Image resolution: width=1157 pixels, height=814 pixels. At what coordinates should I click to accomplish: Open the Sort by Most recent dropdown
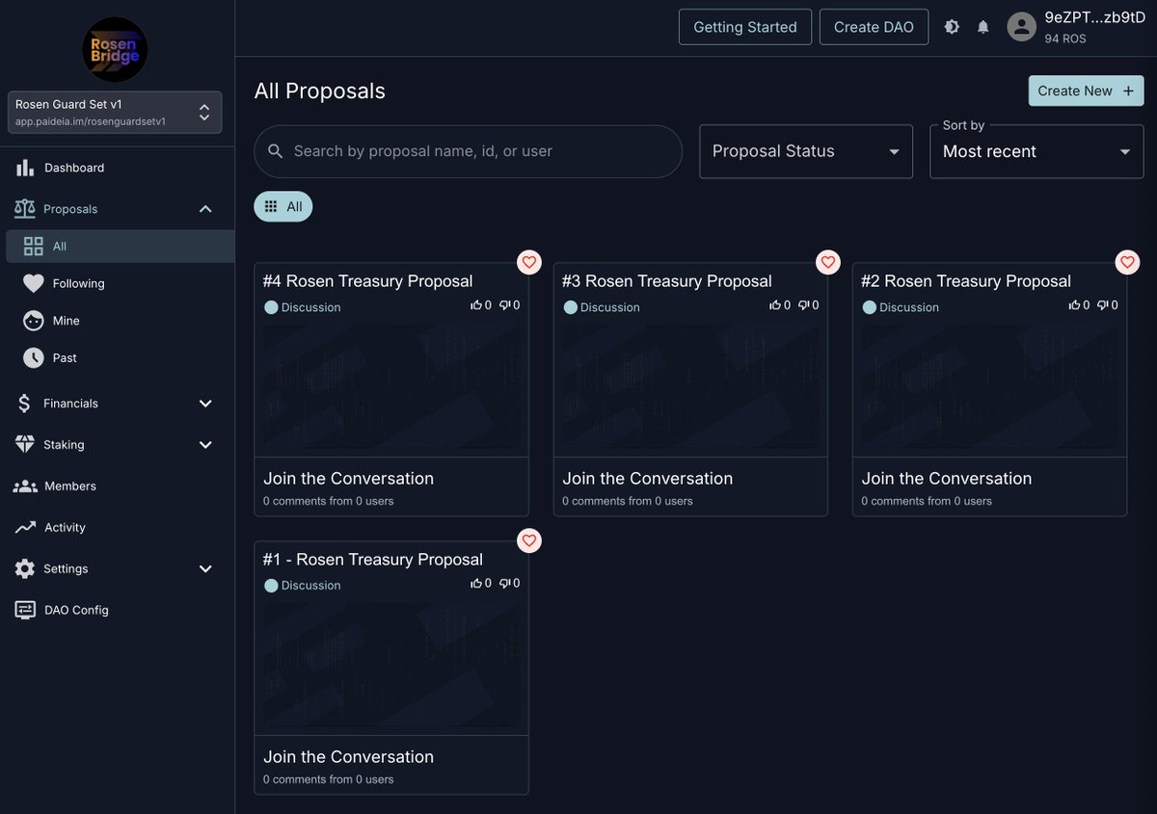[1036, 151]
